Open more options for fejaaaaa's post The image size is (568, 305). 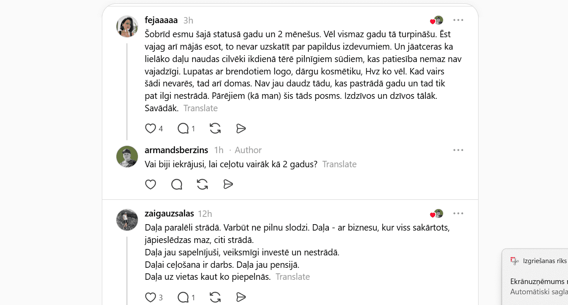point(458,20)
